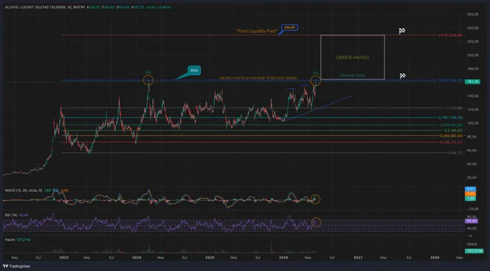The image size is (490, 271).
Task: Click the 2028 time axis label
Action: [x=435, y=257]
